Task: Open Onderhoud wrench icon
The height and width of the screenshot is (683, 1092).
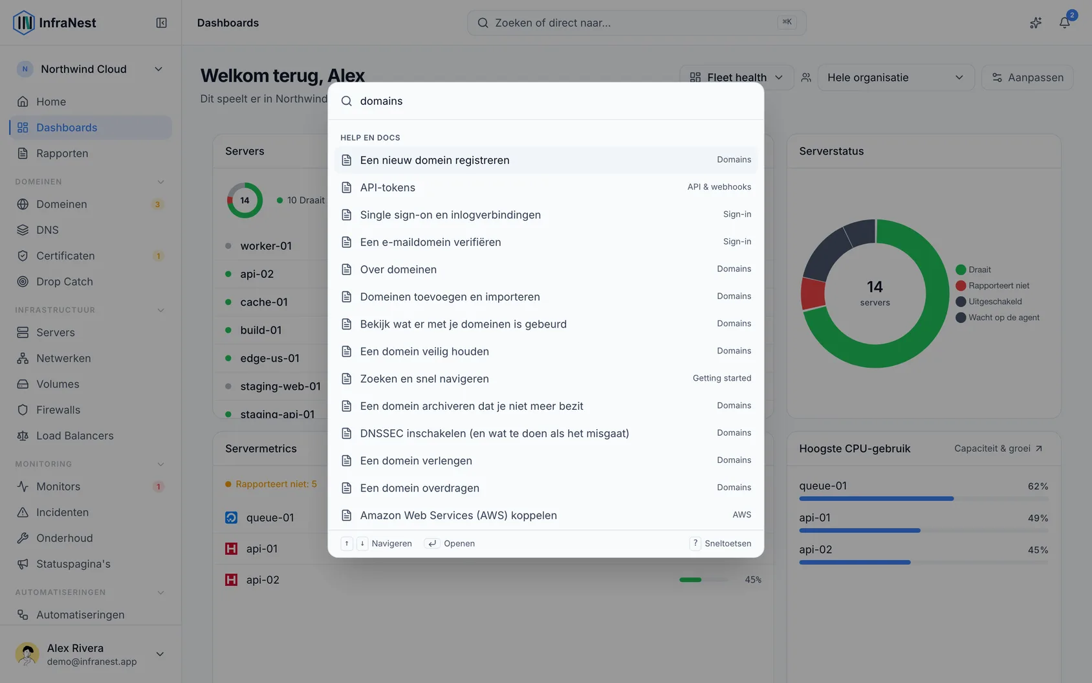Action: 23,538
